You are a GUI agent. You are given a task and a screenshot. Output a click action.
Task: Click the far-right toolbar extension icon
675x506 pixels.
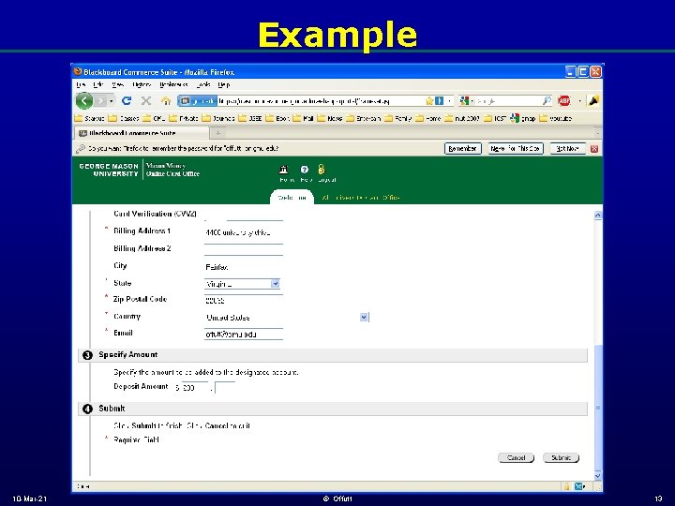(593, 100)
